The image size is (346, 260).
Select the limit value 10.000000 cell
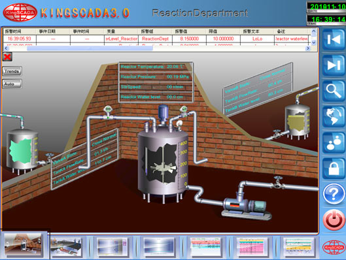[x=223, y=39]
